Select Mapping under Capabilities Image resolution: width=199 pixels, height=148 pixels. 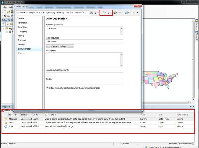point(23,31)
